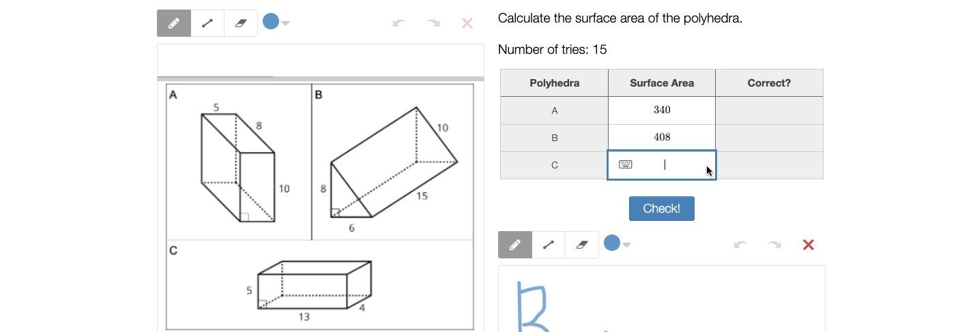The image size is (960, 332).
Task: Select the pencil tool in left drawing toolbar
Action: (174, 23)
